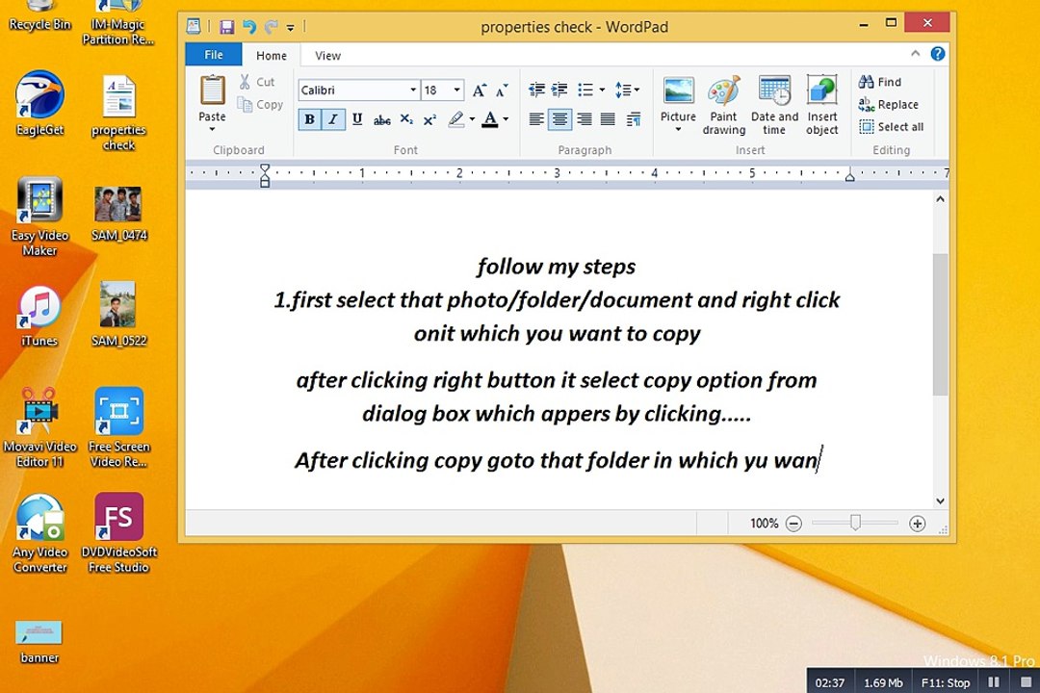Customize Quick Access Toolbar dropdown
The width and height of the screenshot is (1040, 693).
coord(291,27)
